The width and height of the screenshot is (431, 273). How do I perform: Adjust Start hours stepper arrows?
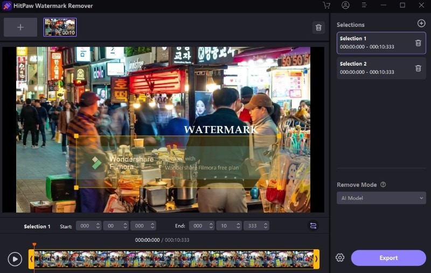pos(98,226)
